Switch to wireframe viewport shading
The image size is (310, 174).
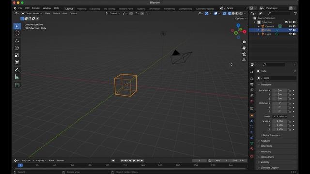point(229,14)
